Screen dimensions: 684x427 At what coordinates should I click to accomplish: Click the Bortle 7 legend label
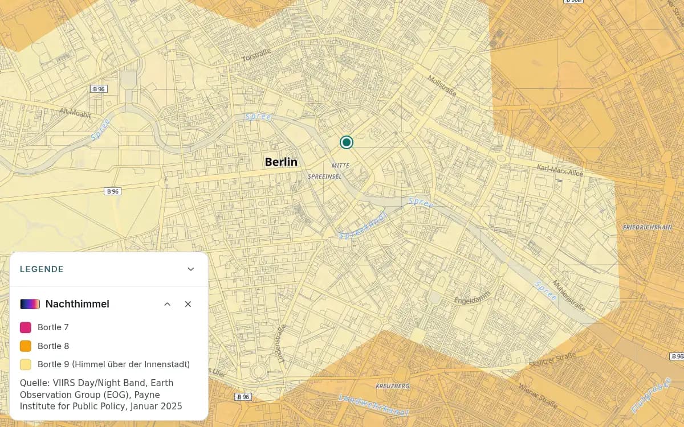coord(53,327)
